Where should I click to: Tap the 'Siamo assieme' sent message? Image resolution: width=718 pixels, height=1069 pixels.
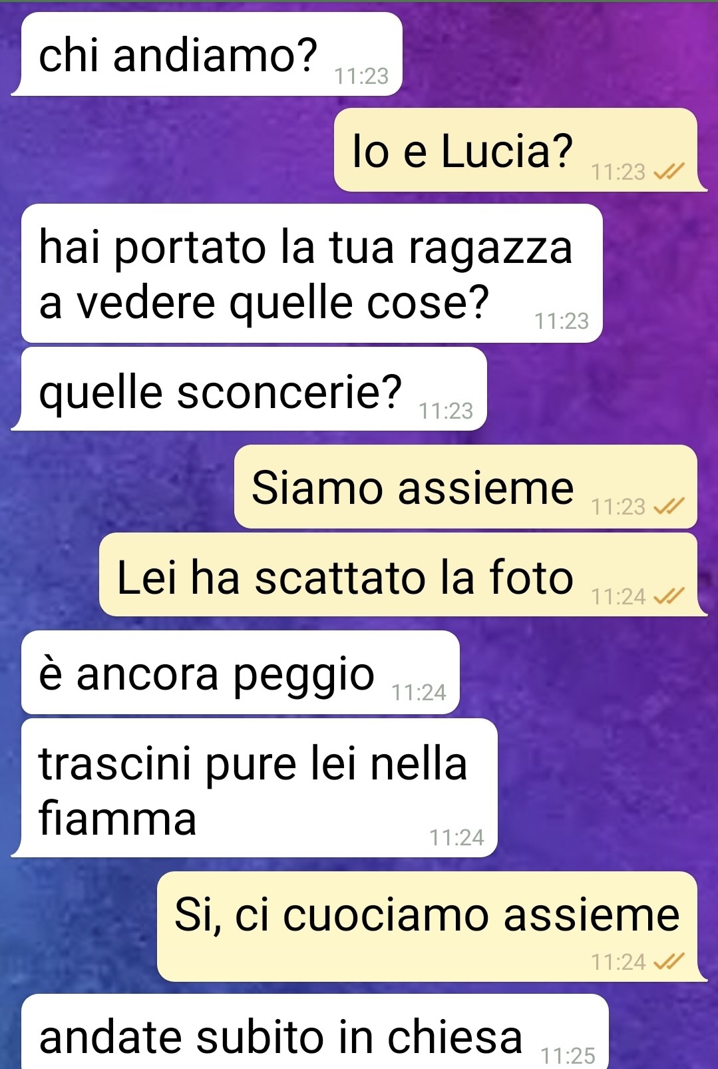465,487
